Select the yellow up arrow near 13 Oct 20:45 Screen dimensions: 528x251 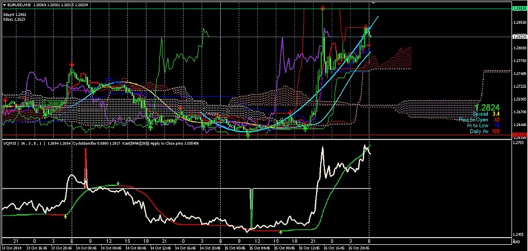tap(65, 217)
